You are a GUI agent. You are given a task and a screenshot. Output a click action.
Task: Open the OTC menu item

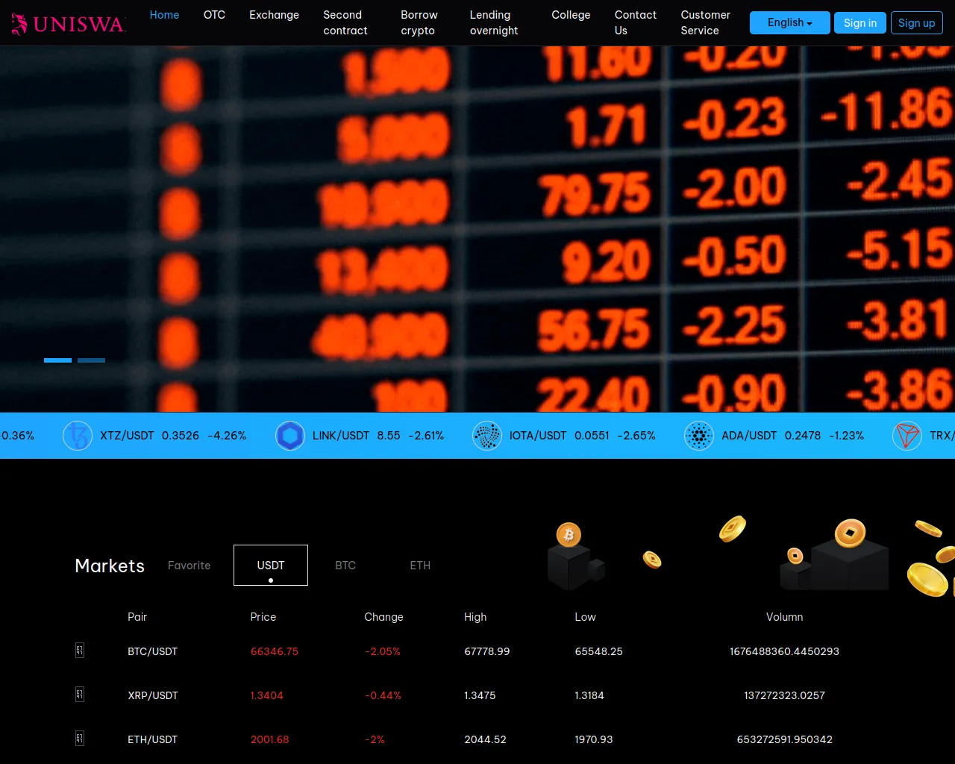click(214, 15)
